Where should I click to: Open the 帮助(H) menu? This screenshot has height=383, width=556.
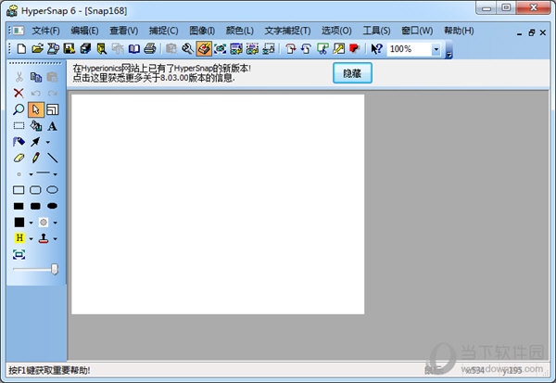pyautogui.click(x=459, y=31)
